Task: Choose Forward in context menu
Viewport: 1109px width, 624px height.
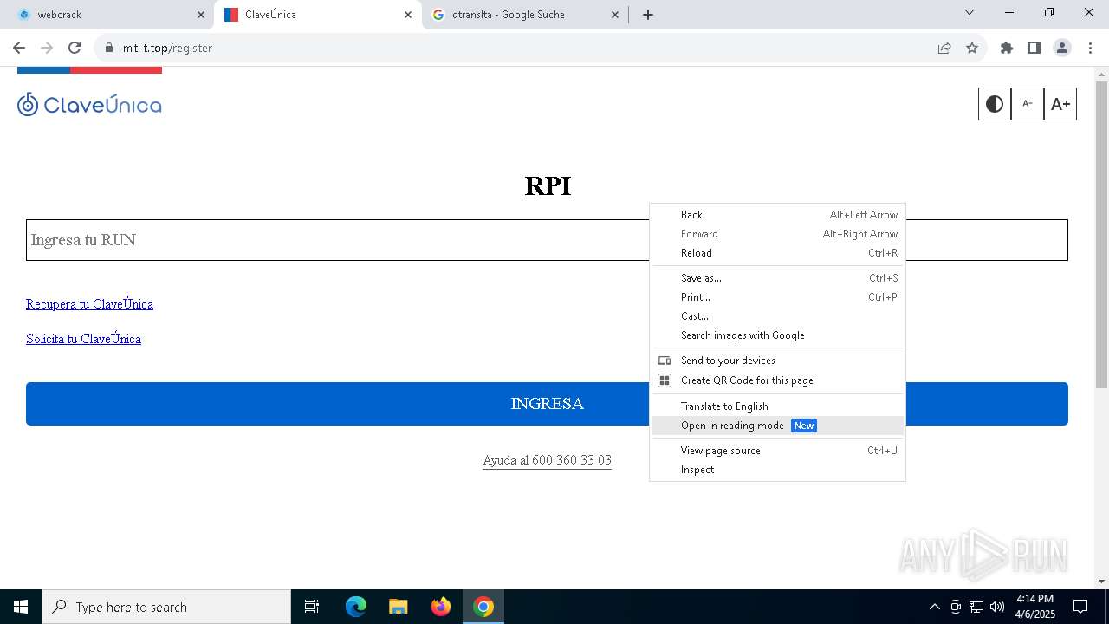Action: [777, 234]
